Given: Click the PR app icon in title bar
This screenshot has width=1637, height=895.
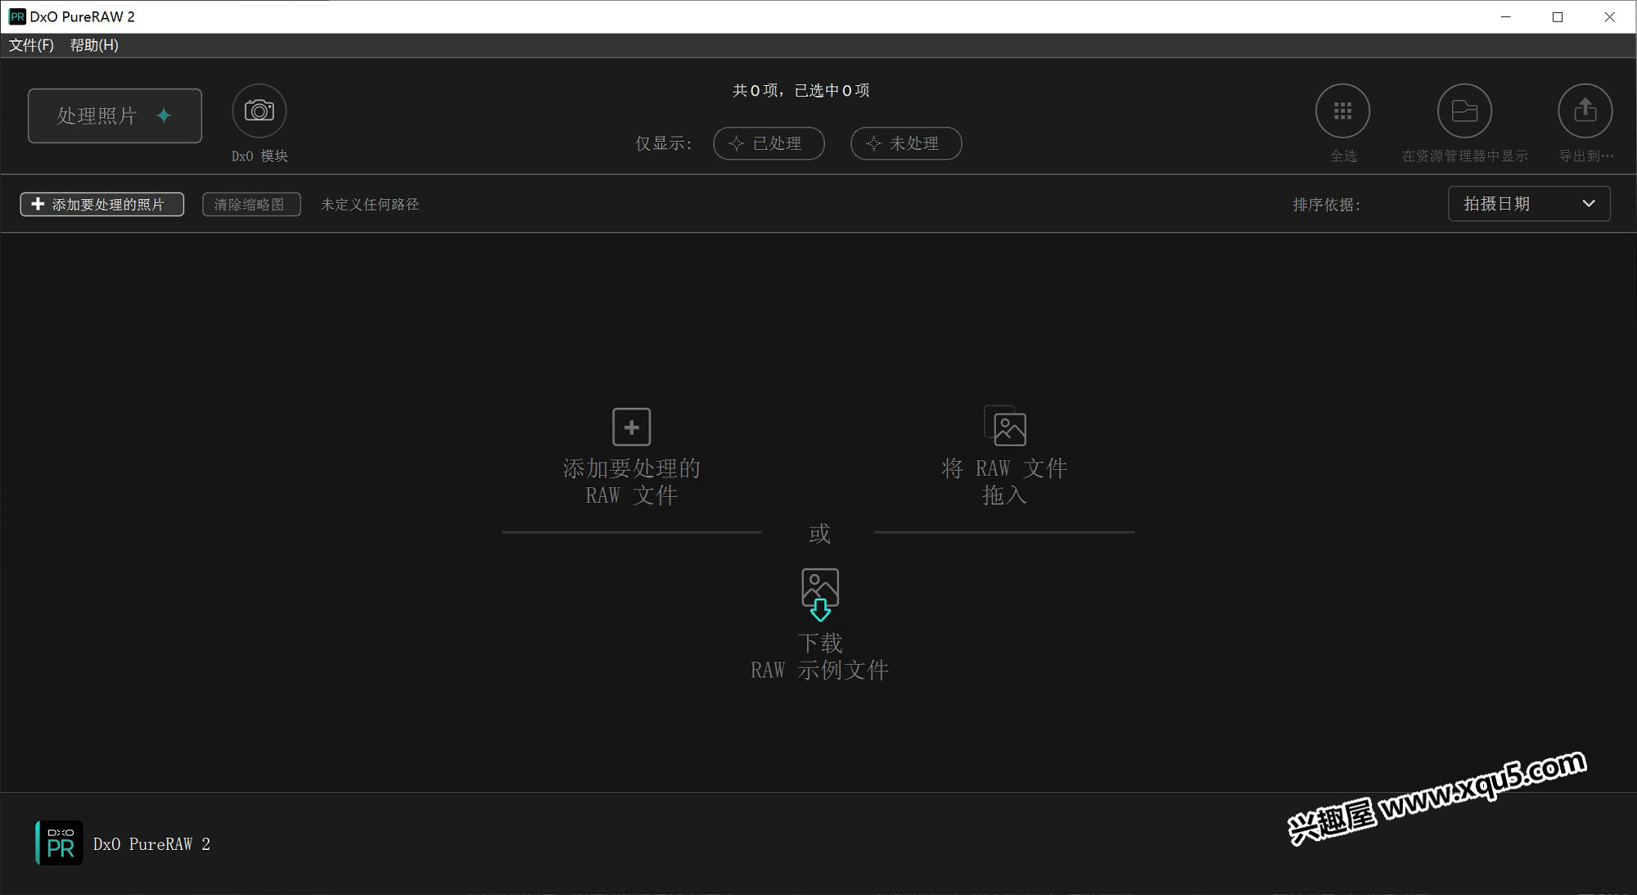Looking at the screenshot, I should [x=17, y=16].
